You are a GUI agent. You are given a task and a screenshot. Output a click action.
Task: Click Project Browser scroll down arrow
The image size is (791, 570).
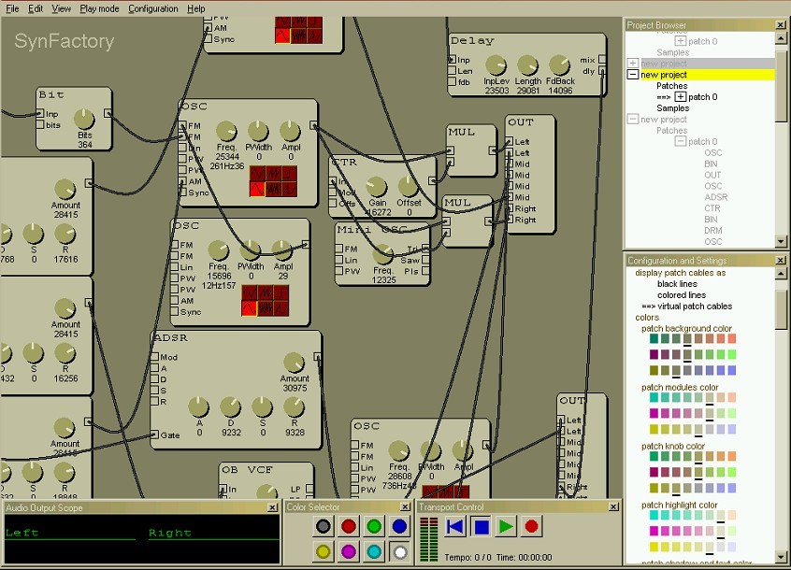tap(781, 242)
